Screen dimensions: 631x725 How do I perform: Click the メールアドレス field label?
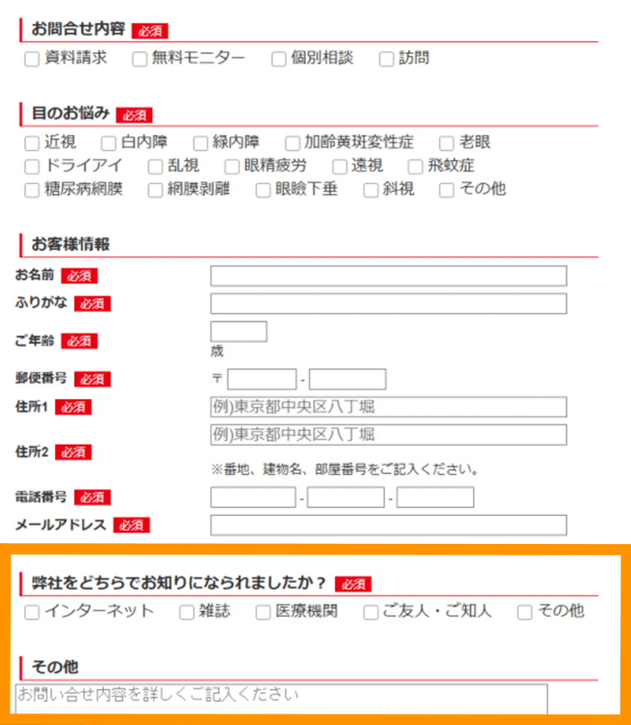[x=61, y=525]
